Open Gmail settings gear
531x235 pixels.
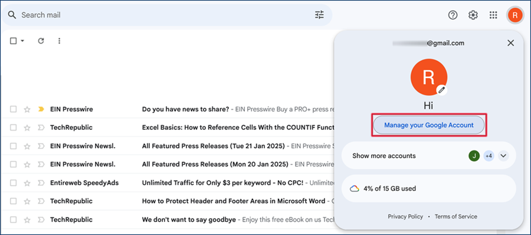tap(473, 15)
